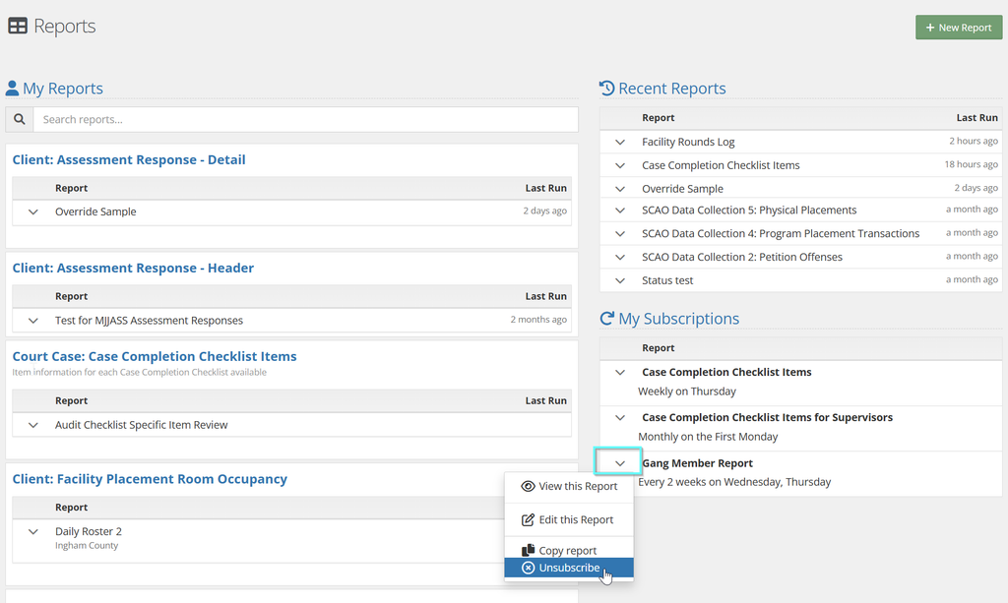Click Monthly on the First Monday schedule text
The height and width of the screenshot is (603, 1008).
pyautogui.click(x=708, y=437)
